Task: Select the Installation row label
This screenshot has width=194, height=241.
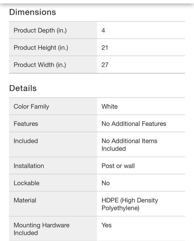Action: click(29, 166)
